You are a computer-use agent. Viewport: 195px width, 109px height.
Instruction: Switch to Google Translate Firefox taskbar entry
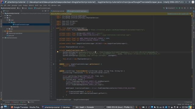[x=25, y=107]
